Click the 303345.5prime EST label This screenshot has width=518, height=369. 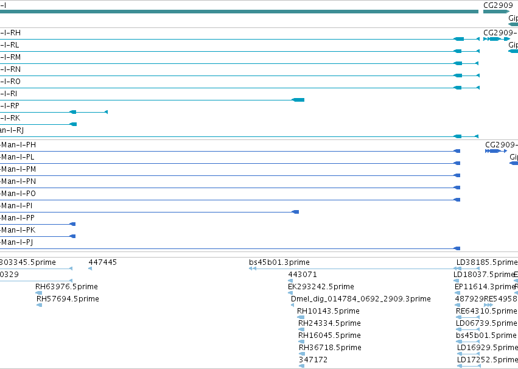click(x=28, y=262)
